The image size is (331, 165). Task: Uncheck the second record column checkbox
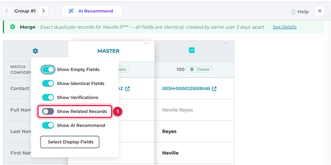pos(192,50)
